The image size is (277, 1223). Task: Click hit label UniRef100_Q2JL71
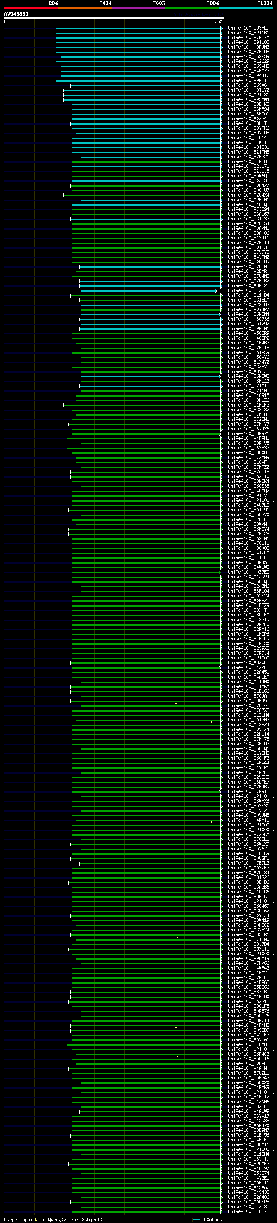tap(248, 167)
